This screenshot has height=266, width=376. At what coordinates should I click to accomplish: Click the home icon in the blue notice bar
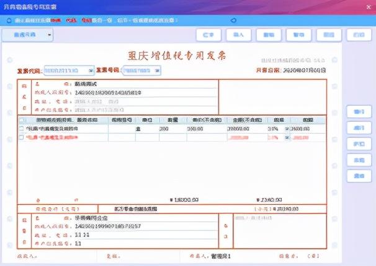[x=9, y=20]
